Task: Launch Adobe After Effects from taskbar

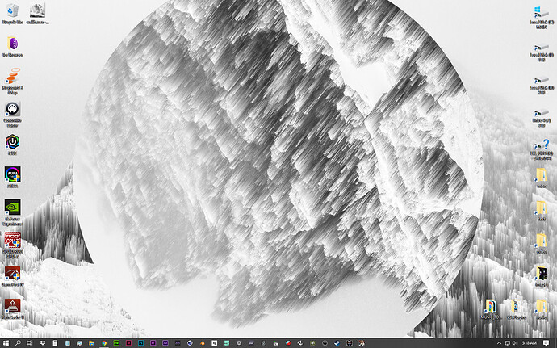Action: click(x=165, y=343)
